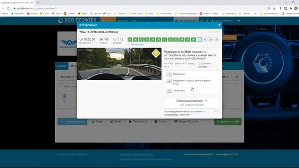
Task: Switch to the Главная tab
Action: (62, 66)
